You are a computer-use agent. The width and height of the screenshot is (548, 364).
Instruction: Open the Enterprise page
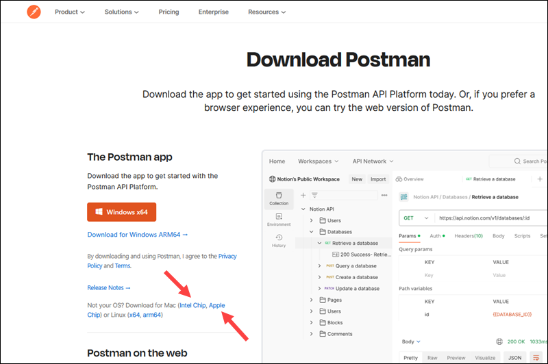(214, 12)
